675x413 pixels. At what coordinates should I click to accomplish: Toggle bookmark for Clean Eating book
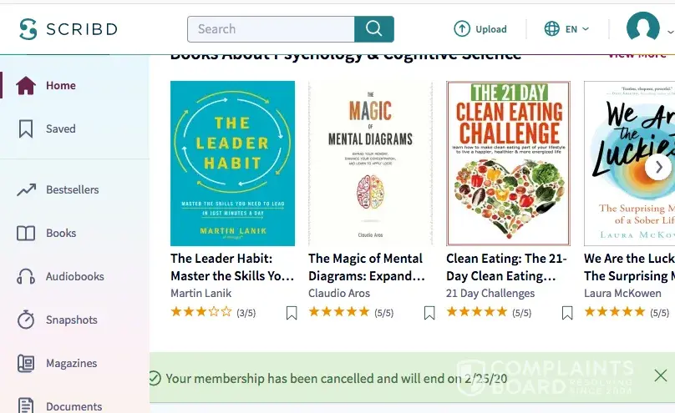pos(566,313)
